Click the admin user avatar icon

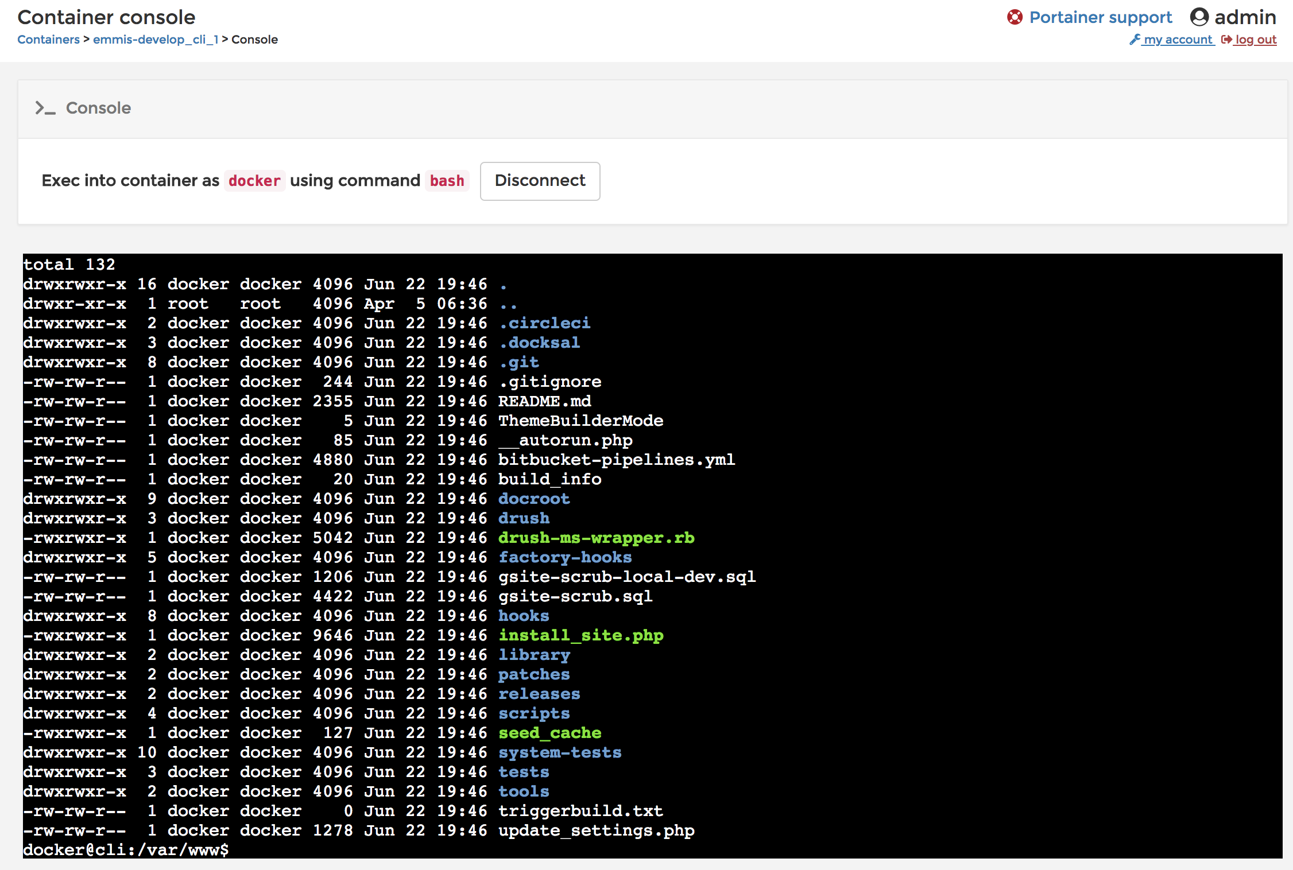click(x=1201, y=17)
